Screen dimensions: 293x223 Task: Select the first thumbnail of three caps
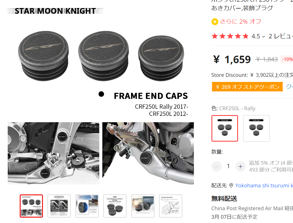pyautogui.click(x=31, y=206)
